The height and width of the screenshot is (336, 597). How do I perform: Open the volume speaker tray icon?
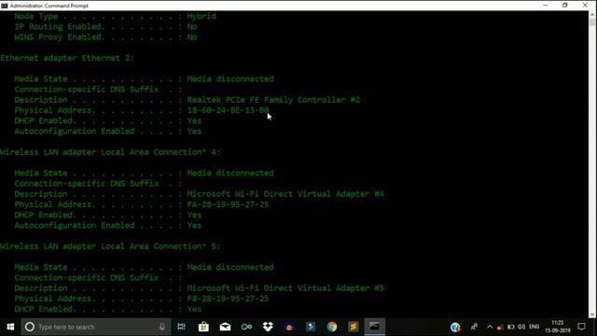[x=521, y=327]
